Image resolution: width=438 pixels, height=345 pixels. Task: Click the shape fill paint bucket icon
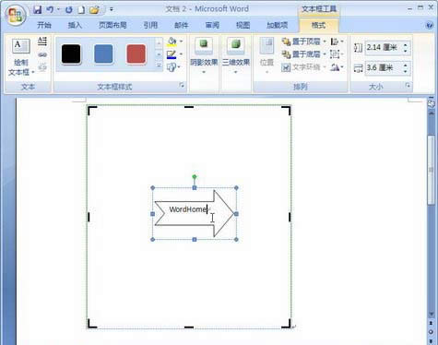172,42
